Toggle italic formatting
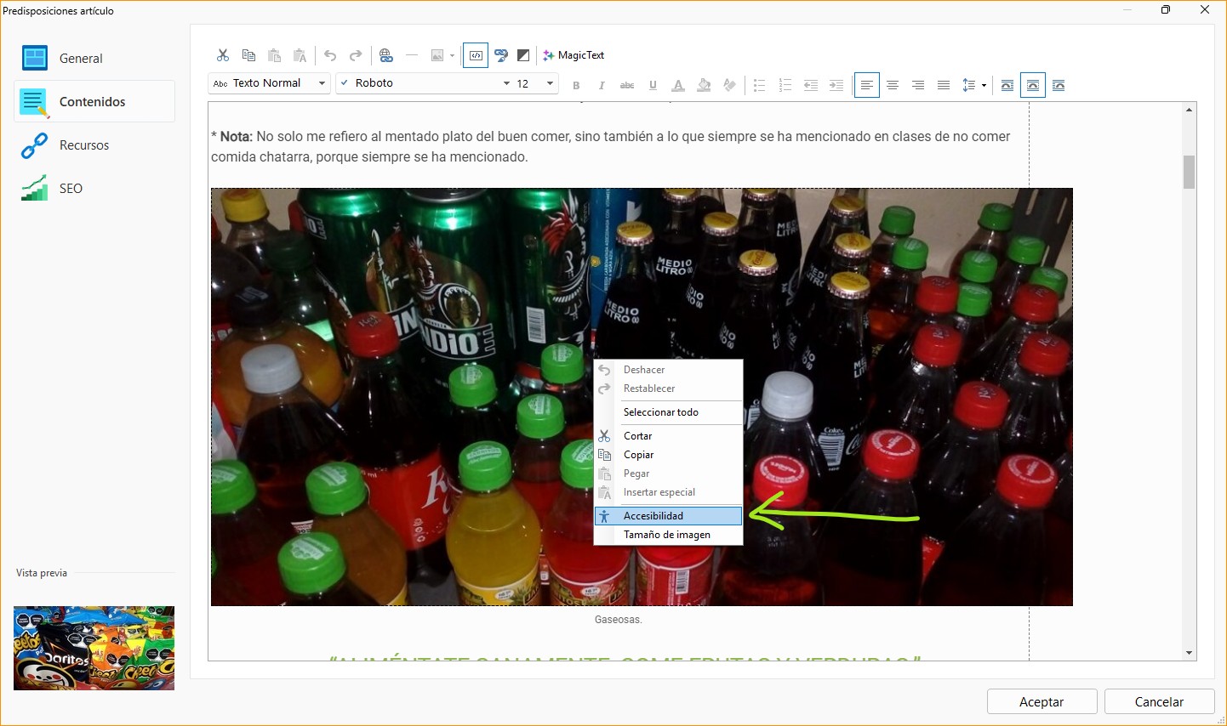This screenshot has height=726, width=1227. pos(602,85)
